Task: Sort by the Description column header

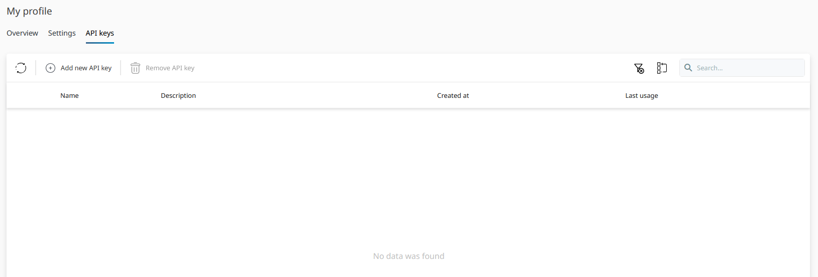Action: (x=178, y=95)
